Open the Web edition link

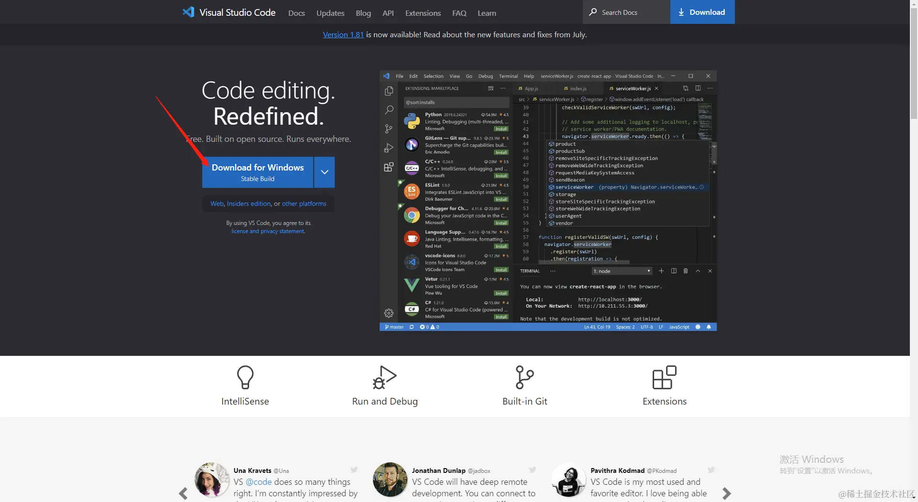pyautogui.click(x=217, y=203)
